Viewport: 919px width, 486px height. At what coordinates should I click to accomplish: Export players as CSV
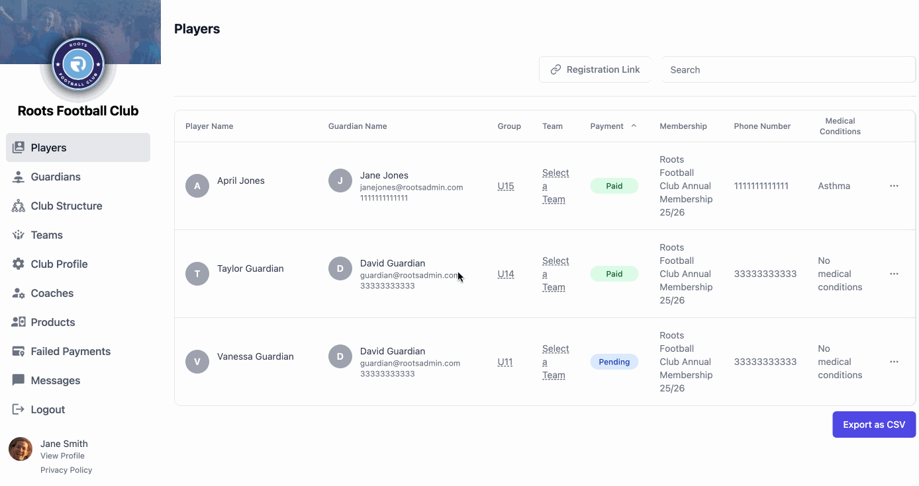click(874, 425)
